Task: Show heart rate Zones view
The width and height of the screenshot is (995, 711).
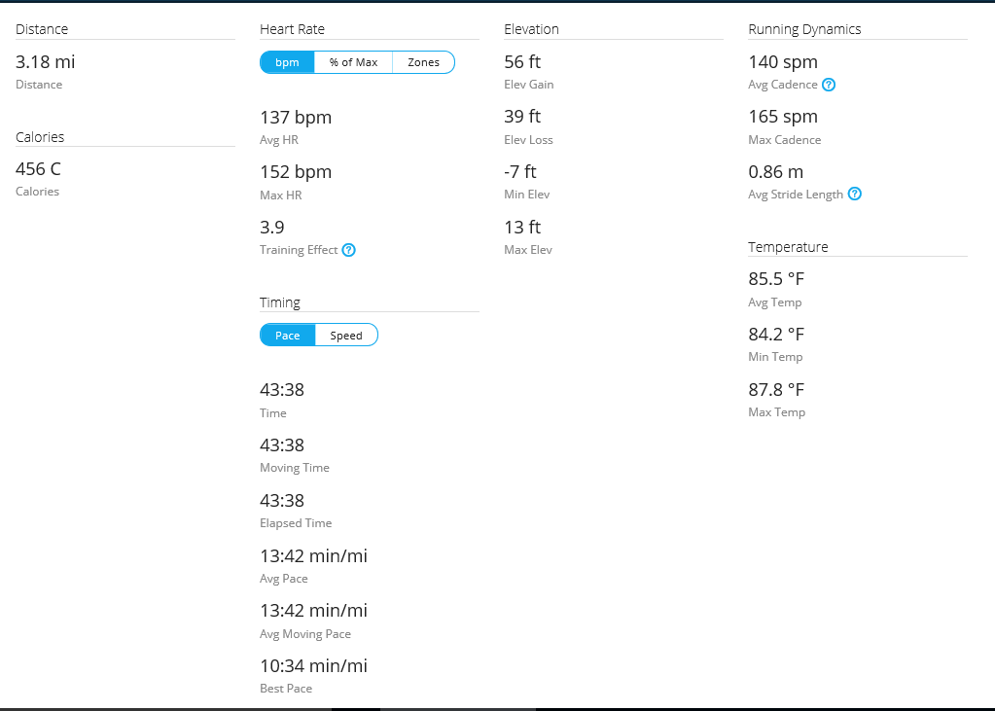Action: (x=423, y=62)
